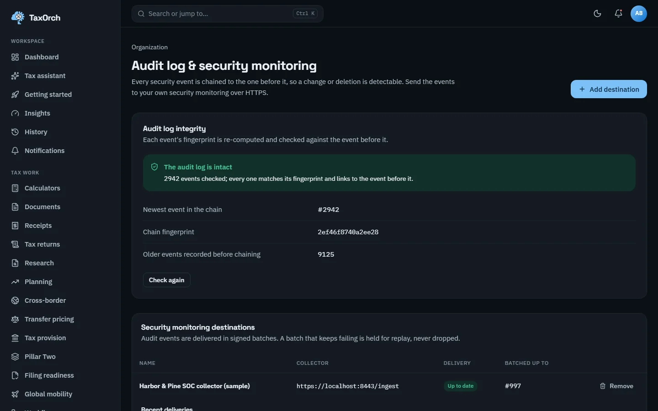Screen dimensions: 658x411
Task: Click the Documents file icon
Action: (x=15, y=207)
